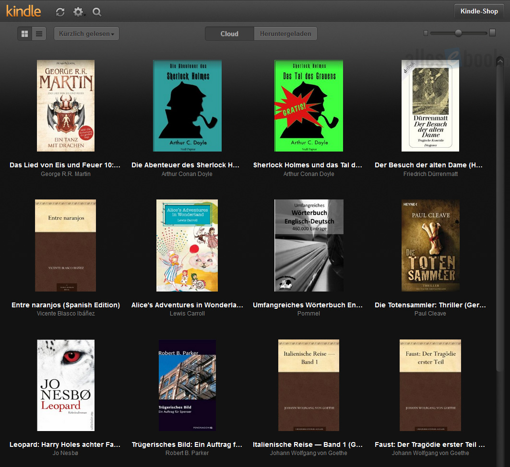Open the George R.R. Martin book cover
Screen dimensions: 510x467
coord(66,105)
